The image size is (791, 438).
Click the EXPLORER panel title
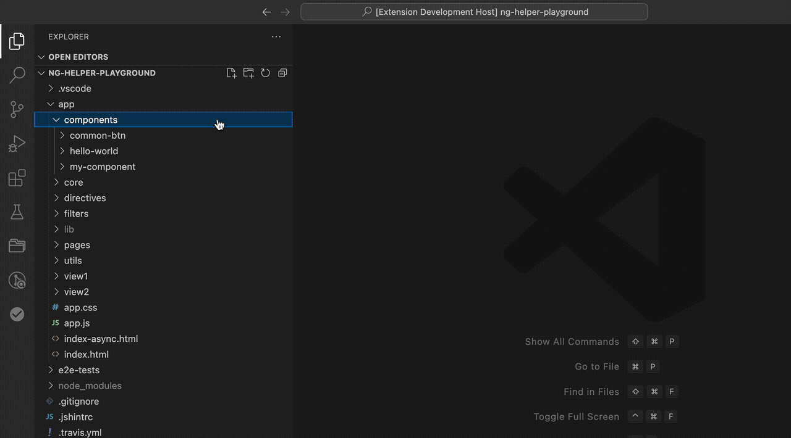point(69,37)
